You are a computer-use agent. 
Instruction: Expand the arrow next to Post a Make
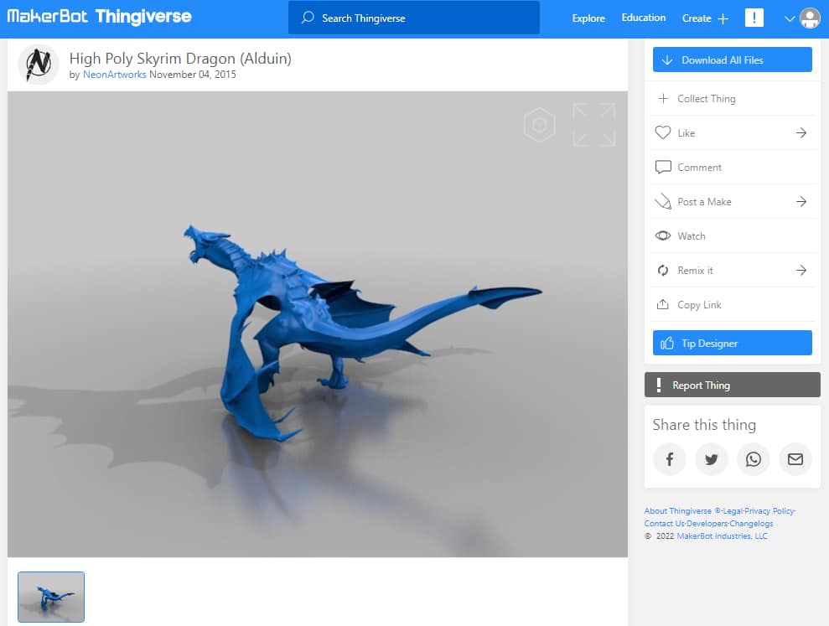point(801,201)
